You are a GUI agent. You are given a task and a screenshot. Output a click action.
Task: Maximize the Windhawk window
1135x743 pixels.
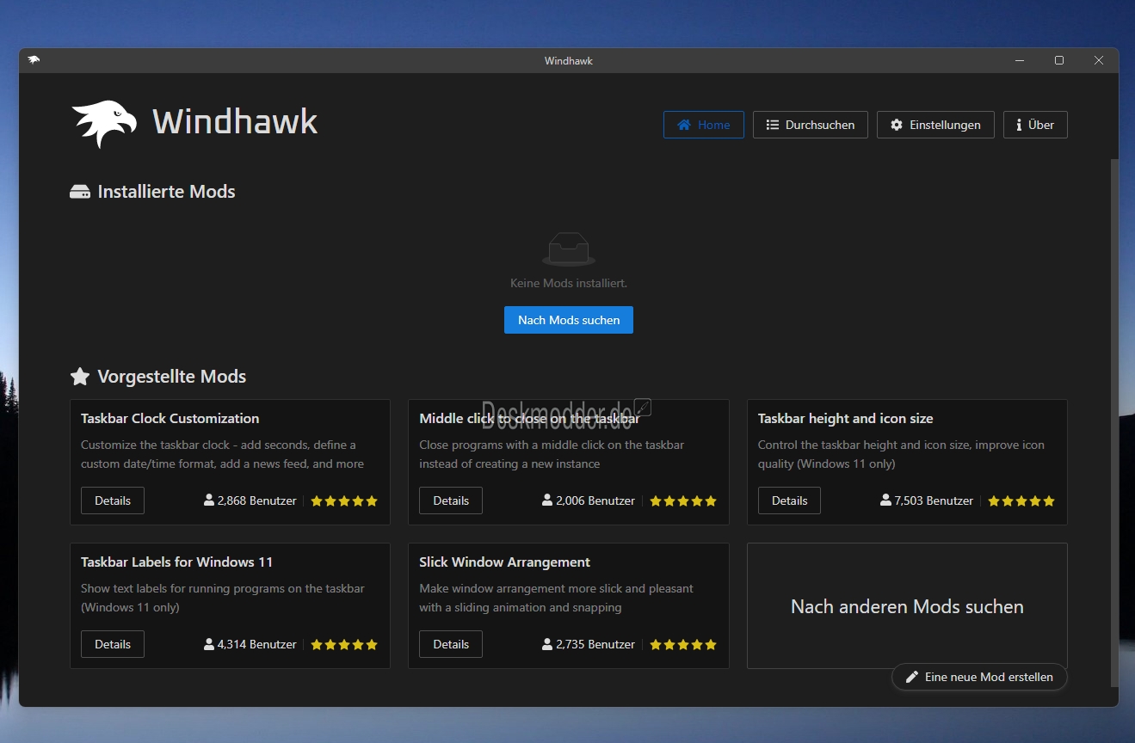click(1059, 60)
